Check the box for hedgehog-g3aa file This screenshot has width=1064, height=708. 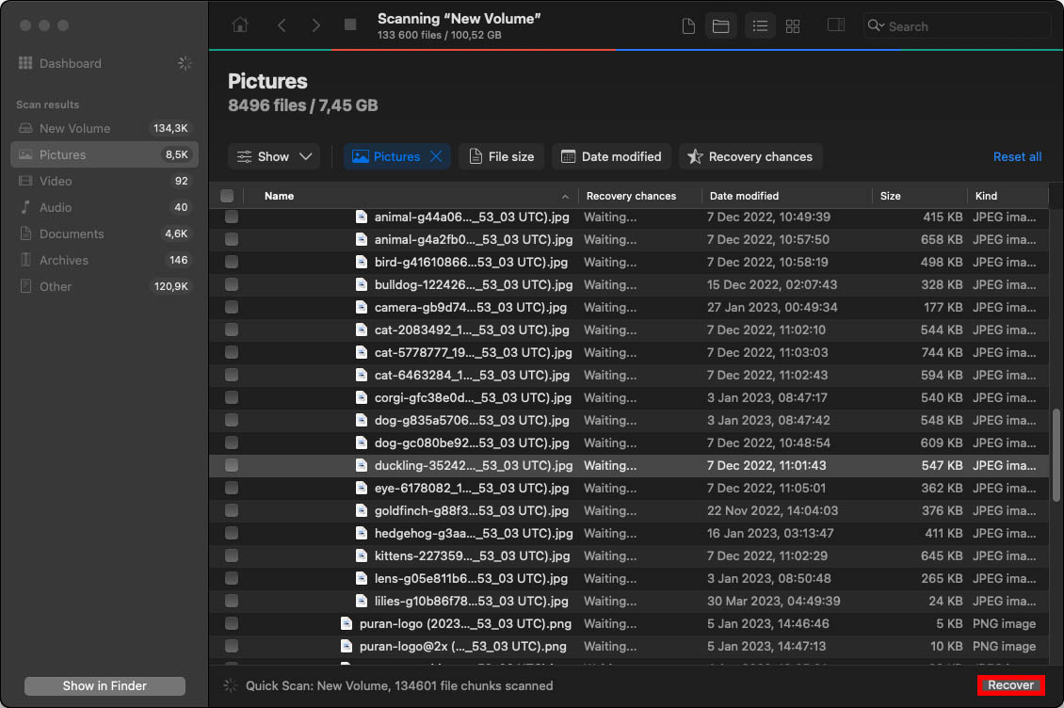tap(232, 533)
